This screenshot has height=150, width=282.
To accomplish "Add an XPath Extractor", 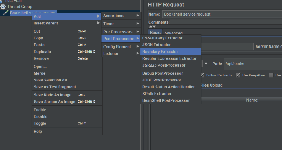I will (x=171, y=94).
